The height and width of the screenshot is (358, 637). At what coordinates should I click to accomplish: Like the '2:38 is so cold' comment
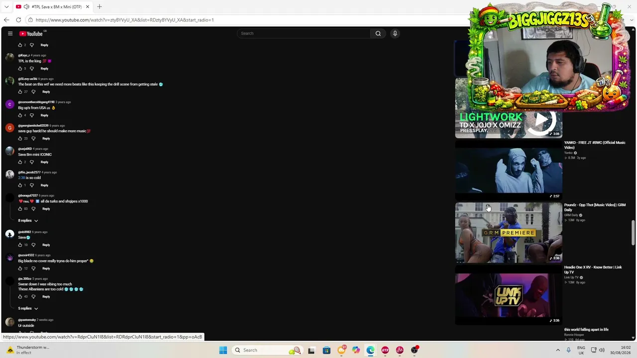tap(20, 185)
